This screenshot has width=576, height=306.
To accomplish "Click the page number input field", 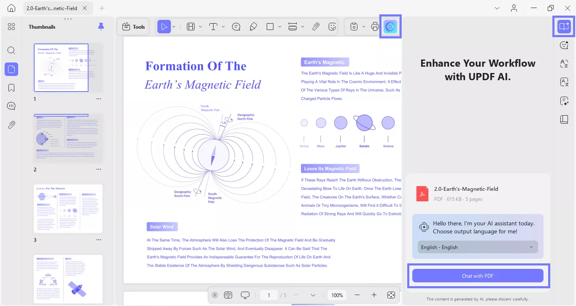I will (269, 295).
